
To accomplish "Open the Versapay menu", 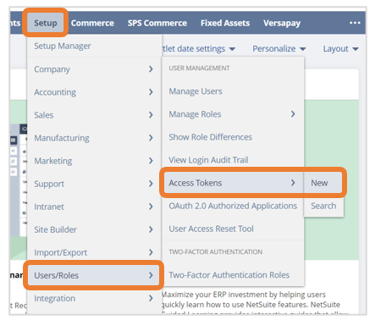I will tap(282, 23).
